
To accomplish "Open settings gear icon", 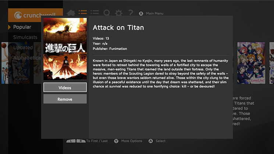I will click(x=118, y=13).
